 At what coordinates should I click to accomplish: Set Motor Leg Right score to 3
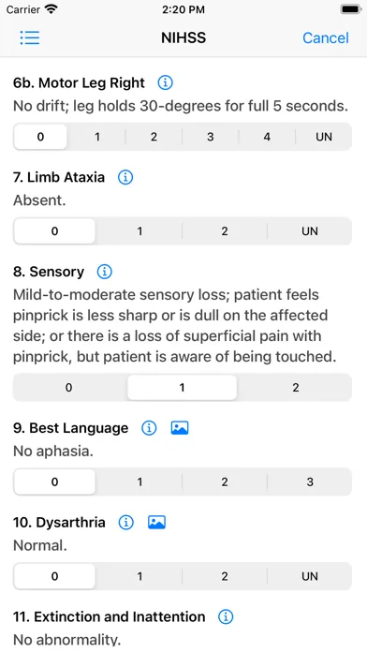[x=211, y=137]
